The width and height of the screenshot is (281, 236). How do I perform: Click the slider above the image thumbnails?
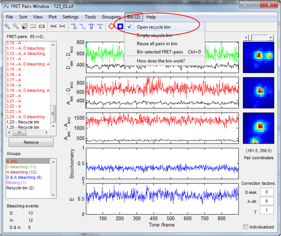click(259, 37)
